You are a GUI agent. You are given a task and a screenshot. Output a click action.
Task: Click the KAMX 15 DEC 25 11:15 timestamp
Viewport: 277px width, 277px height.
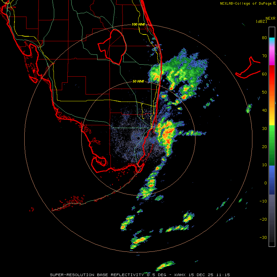[x=202, y=275]
